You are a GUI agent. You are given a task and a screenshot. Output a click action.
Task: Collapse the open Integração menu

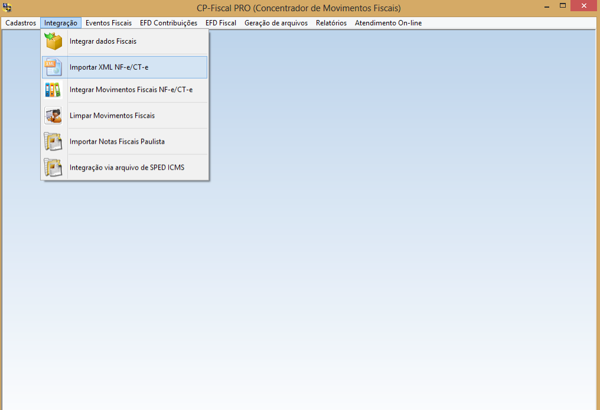[61, 23]
